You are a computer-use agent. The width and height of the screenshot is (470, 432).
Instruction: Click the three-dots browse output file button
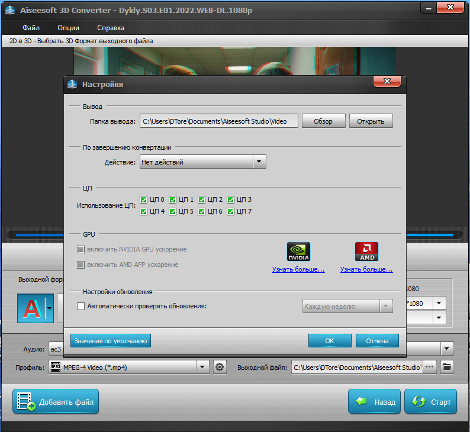430,367
